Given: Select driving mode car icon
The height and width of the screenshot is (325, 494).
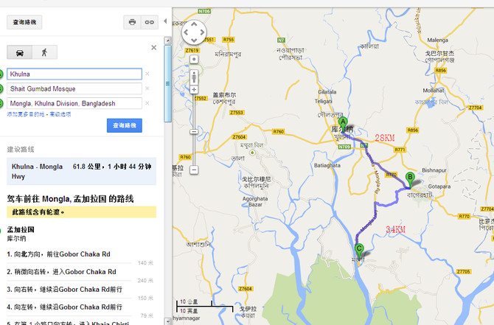Looking at the screenshot, I should [x=19, y=52].
